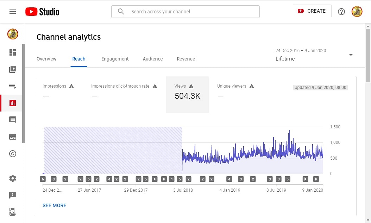Click Send feedback icon in sidebar
This screenshot has height=223, width=371.
point(13,195)
